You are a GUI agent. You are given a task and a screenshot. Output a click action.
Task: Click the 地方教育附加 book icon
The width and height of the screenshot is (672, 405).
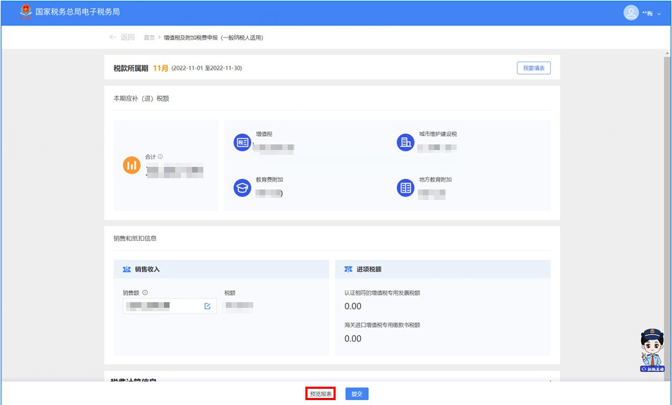tap(405, 188)
